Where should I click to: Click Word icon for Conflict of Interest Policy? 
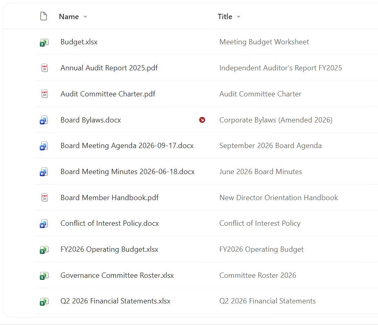click(44, 224)
